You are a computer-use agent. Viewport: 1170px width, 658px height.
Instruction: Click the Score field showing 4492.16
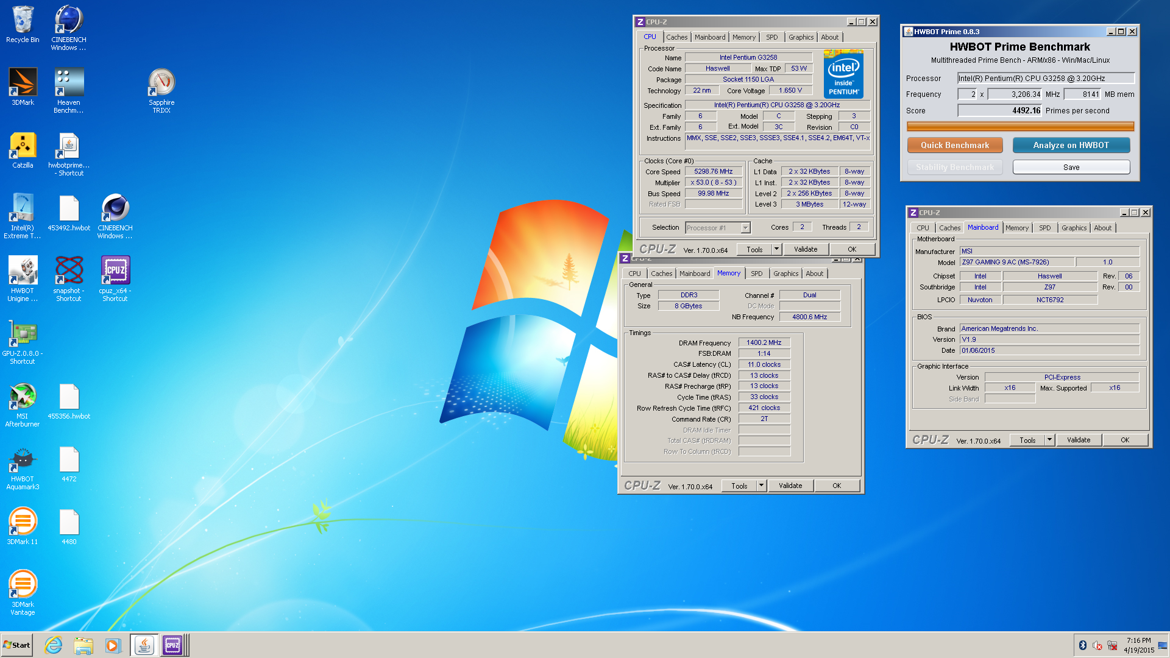point(1000,110)
